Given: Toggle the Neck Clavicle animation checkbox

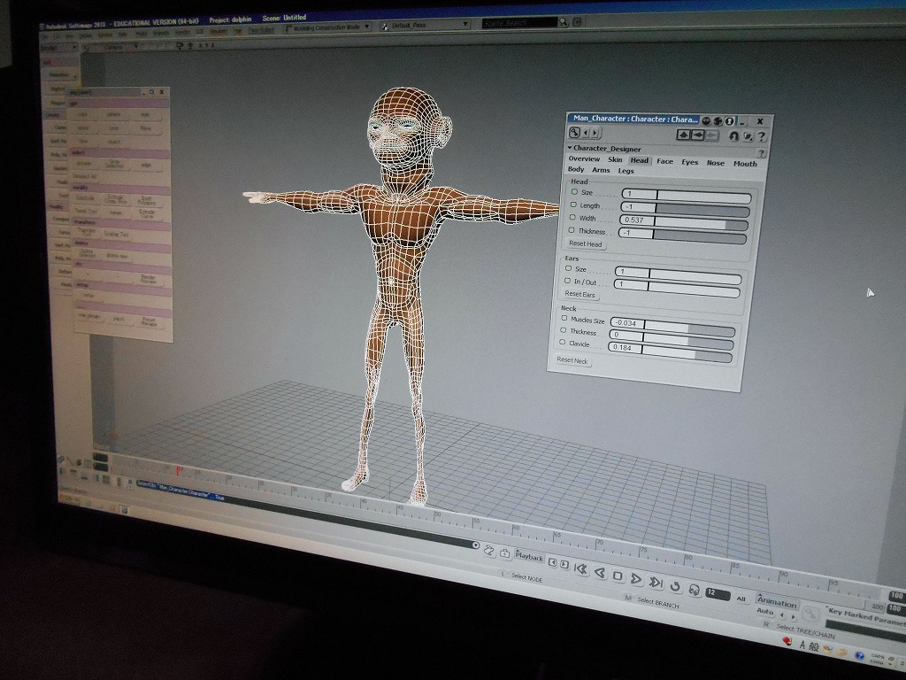Looking at the screenshot, I should [563, 343].
